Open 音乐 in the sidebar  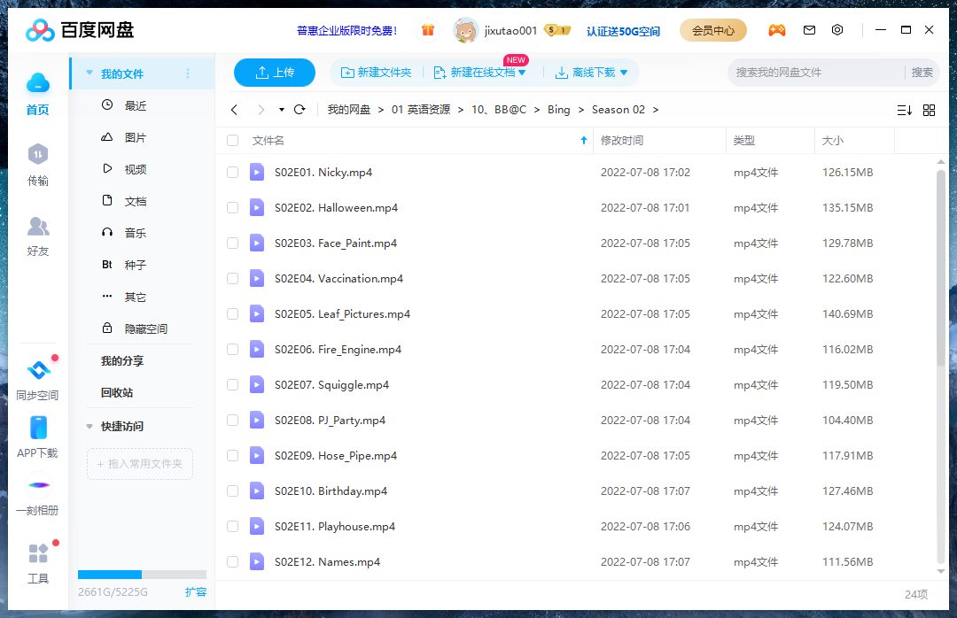point(135,233)
